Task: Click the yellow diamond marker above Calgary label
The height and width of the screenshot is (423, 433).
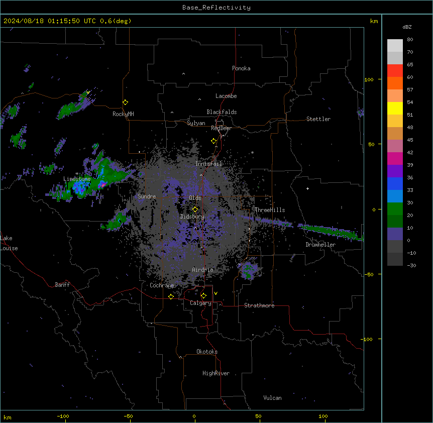Action: coord(203,296)
